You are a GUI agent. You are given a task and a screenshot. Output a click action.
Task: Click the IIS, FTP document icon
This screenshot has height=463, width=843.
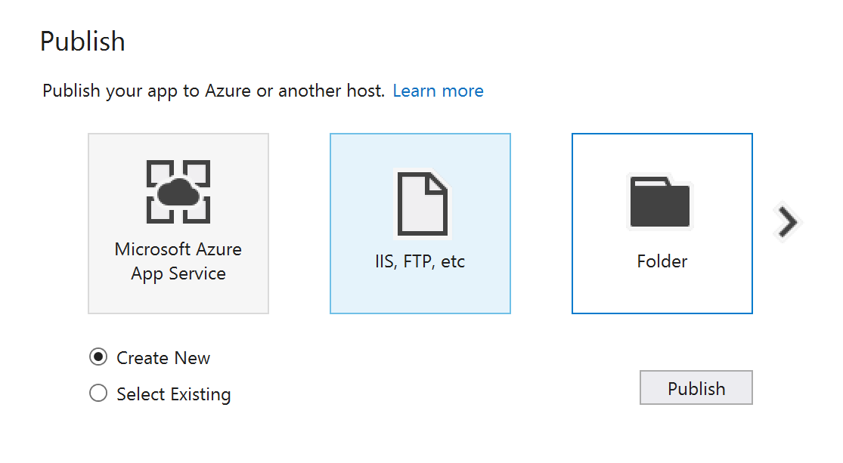[x=420, y=203]
